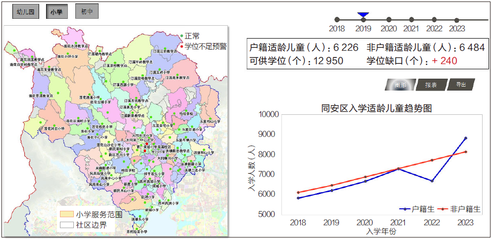Switch to the 初中 school level
The height and width of the screenshot is (239, 492).
87,12
